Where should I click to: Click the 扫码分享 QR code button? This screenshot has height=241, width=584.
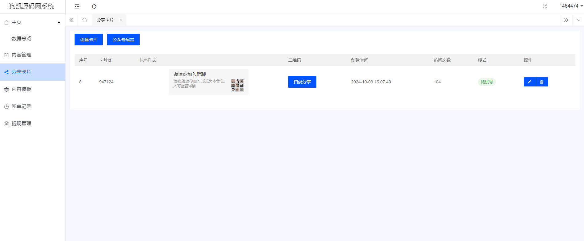(302, 82)
